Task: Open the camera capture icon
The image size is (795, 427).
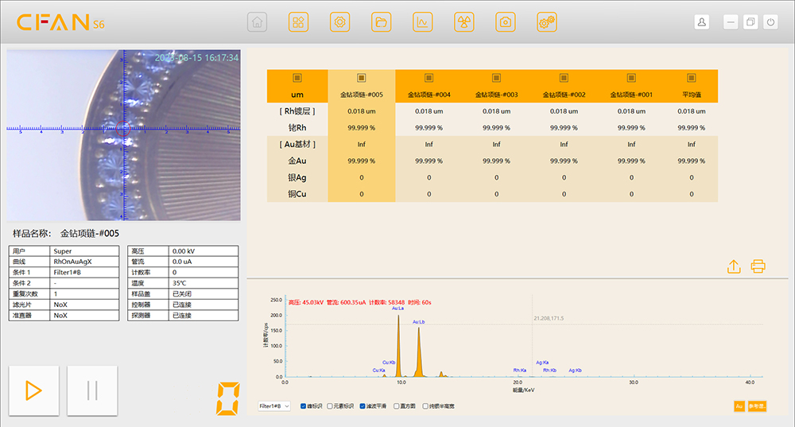Action: [506, 22]
